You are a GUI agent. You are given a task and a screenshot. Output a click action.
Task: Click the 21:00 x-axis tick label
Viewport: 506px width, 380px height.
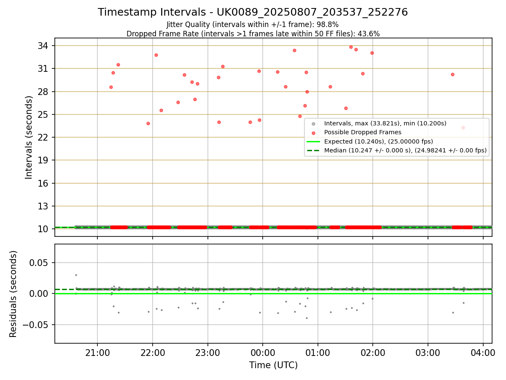click(x=97, y=352)
